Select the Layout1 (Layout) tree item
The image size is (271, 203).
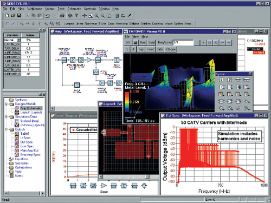pos(31,113)
